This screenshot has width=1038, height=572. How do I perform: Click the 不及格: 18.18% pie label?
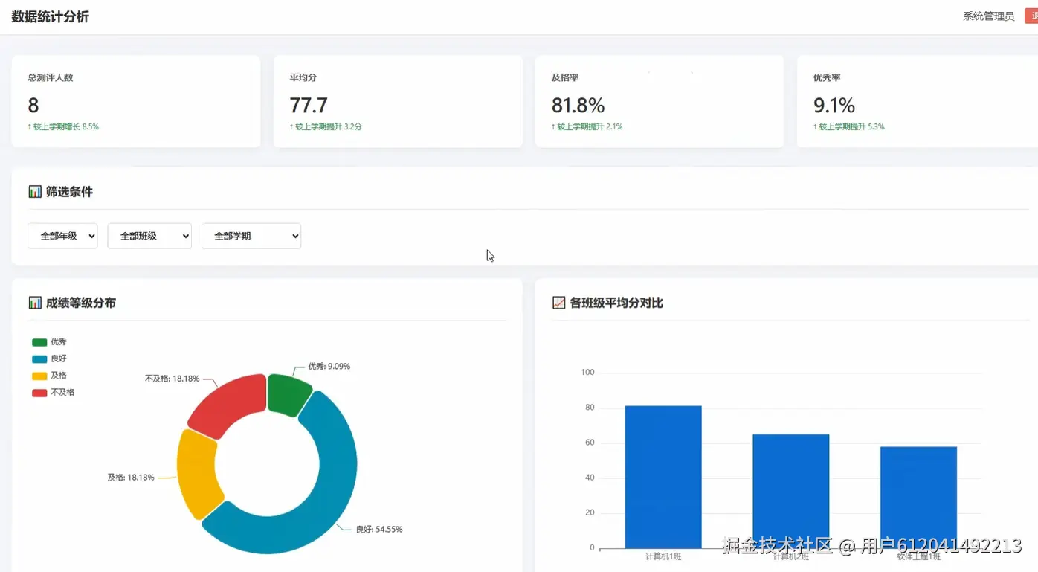pyautogui.click(x=173, y=378)
